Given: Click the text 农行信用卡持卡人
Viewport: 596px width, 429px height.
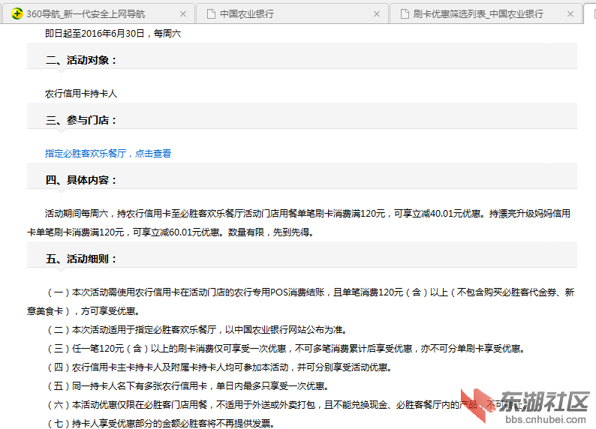Looking at the screenshot, I should [x=81, y=94].
